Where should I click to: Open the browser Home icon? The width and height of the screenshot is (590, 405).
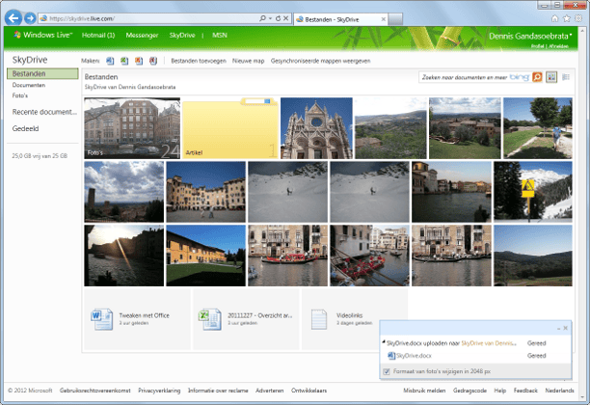point(554,18)
